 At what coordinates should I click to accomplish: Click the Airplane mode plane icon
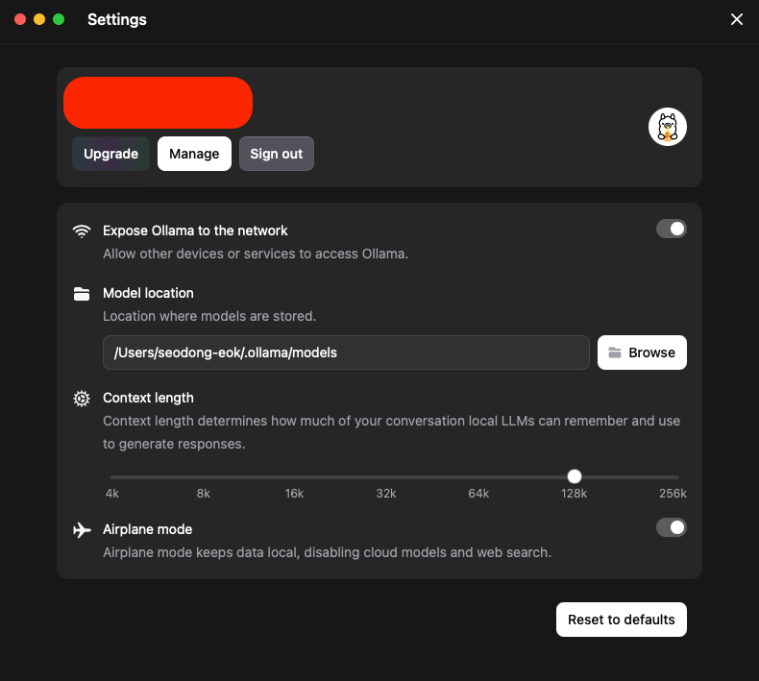82,530
